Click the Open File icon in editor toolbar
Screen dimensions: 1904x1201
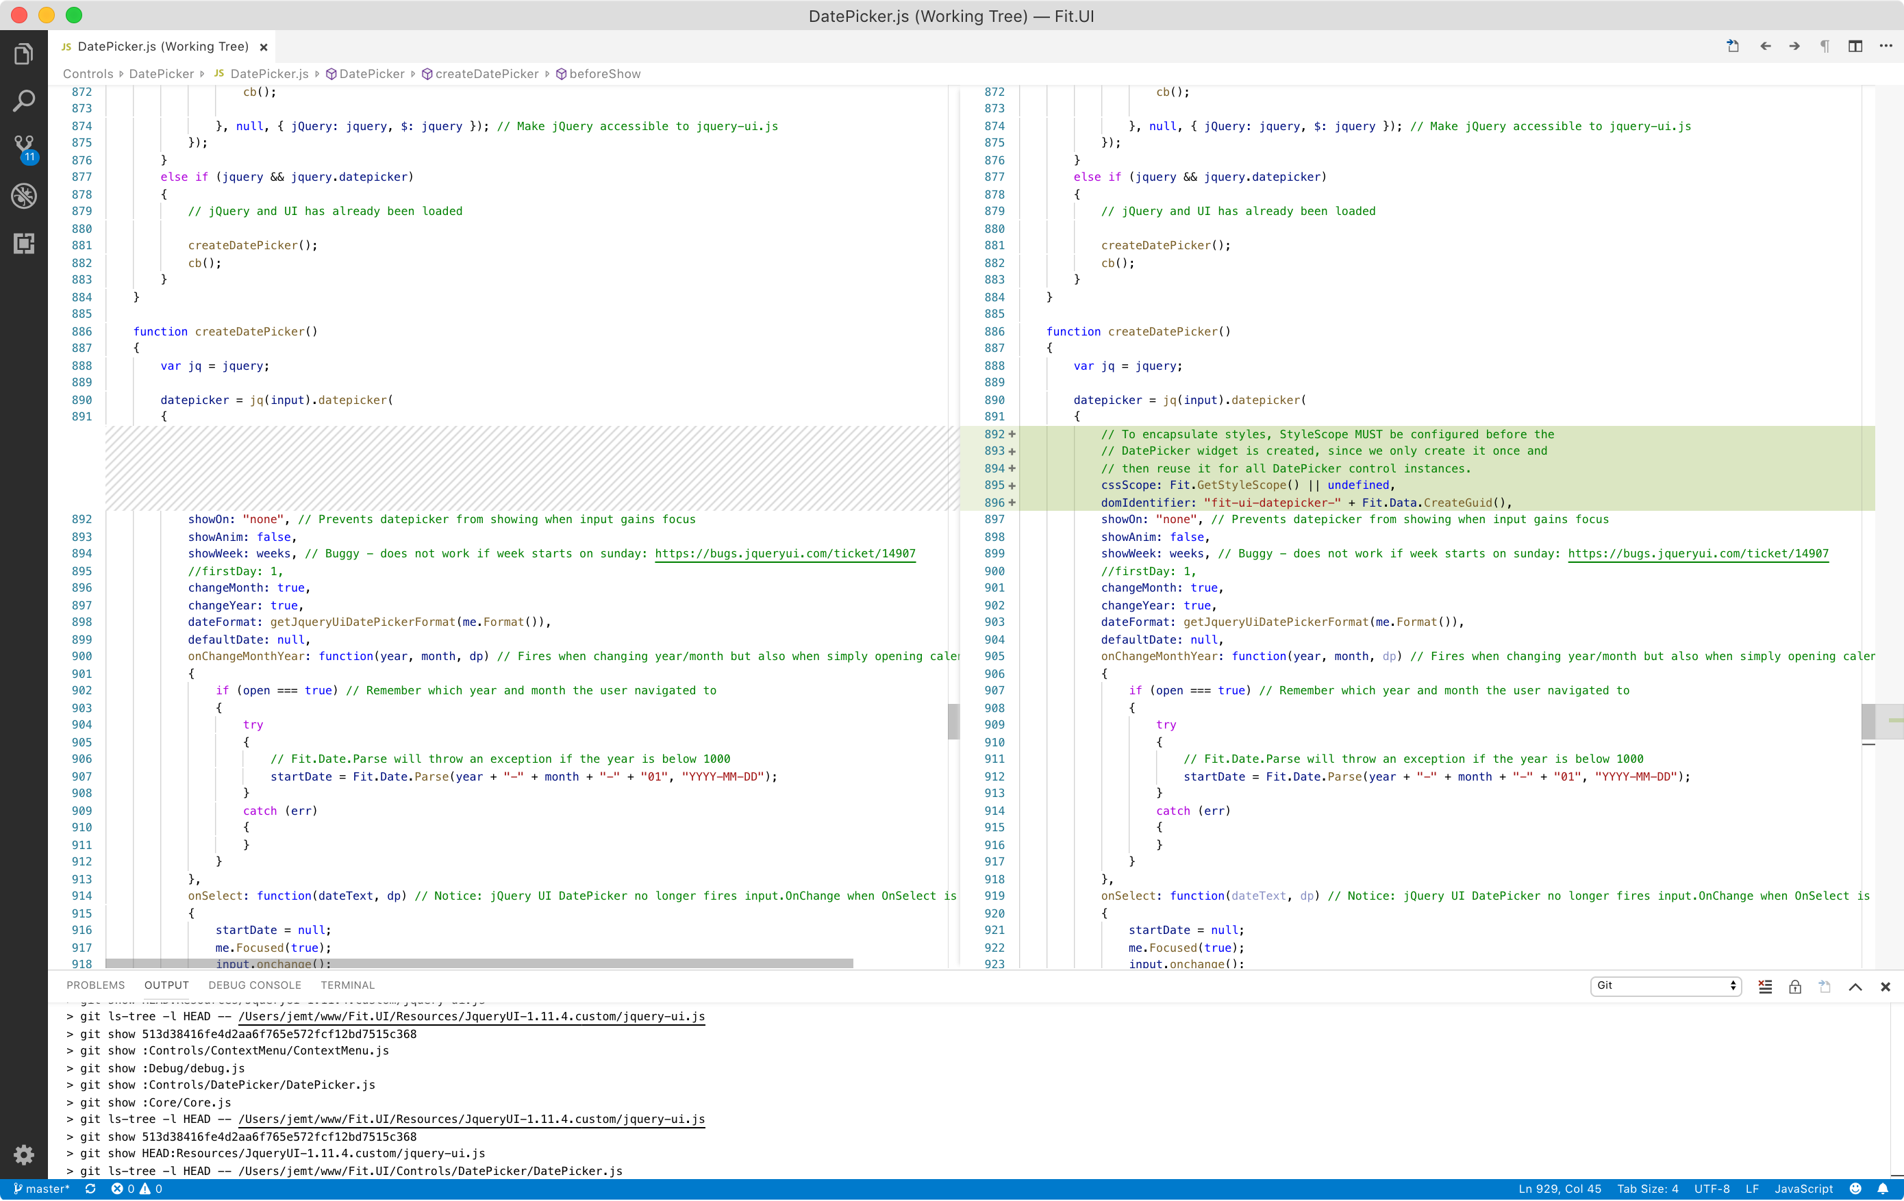(x=1732, y=47)
